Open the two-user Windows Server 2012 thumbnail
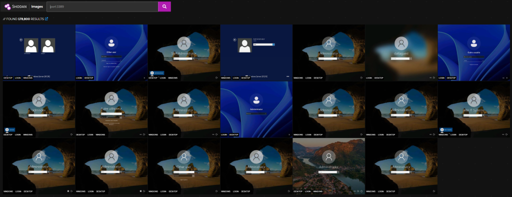This screenshot has height=197, width=512. [x=39, y=52]
